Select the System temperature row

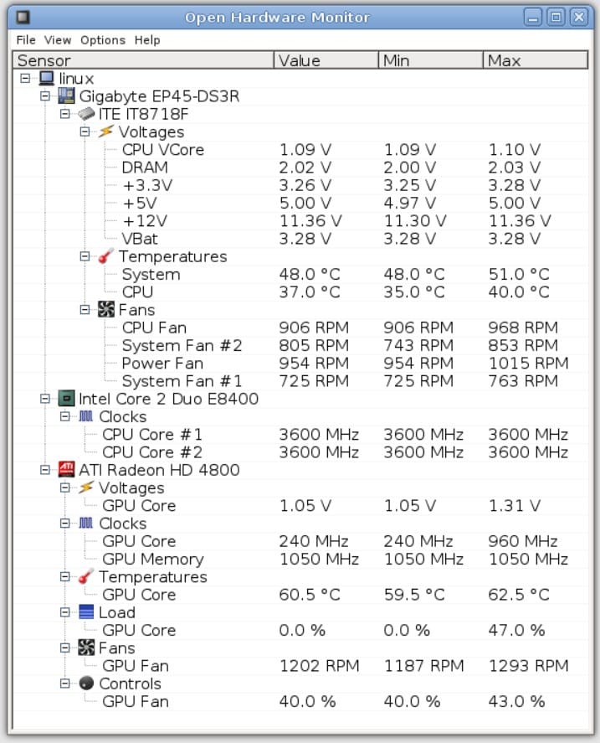300,274
